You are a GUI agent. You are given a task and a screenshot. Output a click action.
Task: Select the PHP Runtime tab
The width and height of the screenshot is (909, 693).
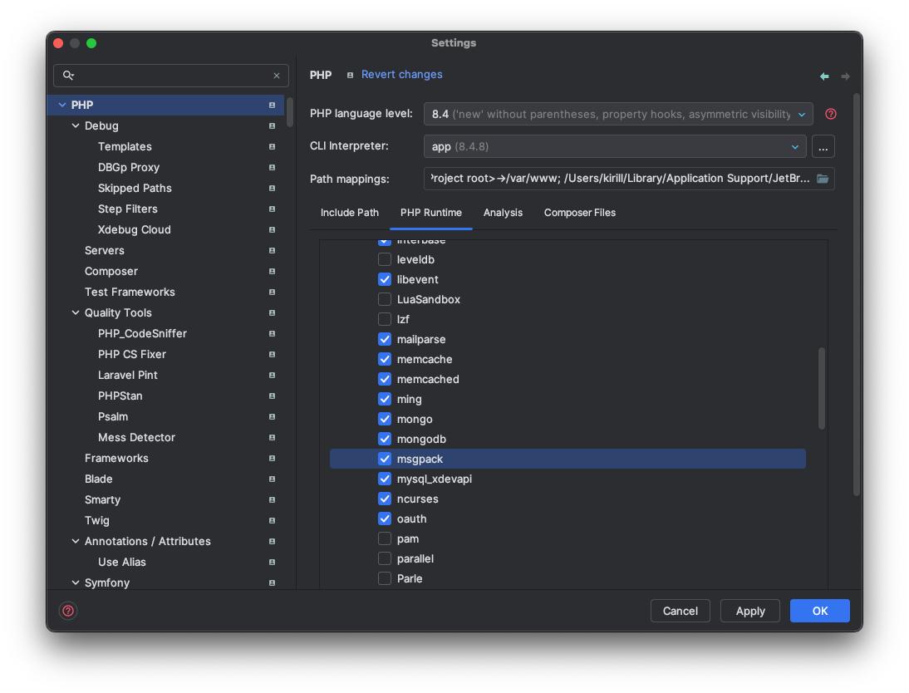tap(430, 213)
